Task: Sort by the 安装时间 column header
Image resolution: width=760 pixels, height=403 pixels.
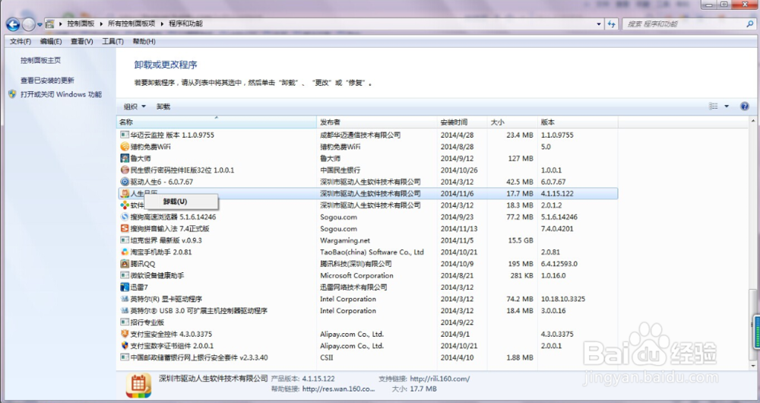Action: click(x=462, y=122)
